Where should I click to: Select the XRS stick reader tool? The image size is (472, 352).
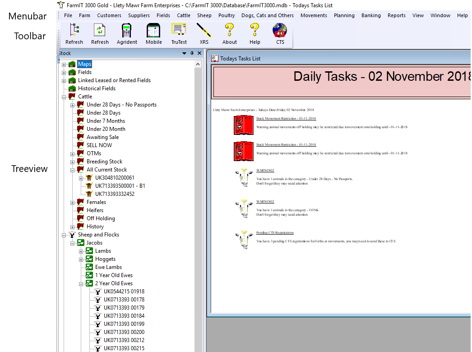(x=204, y=34)
